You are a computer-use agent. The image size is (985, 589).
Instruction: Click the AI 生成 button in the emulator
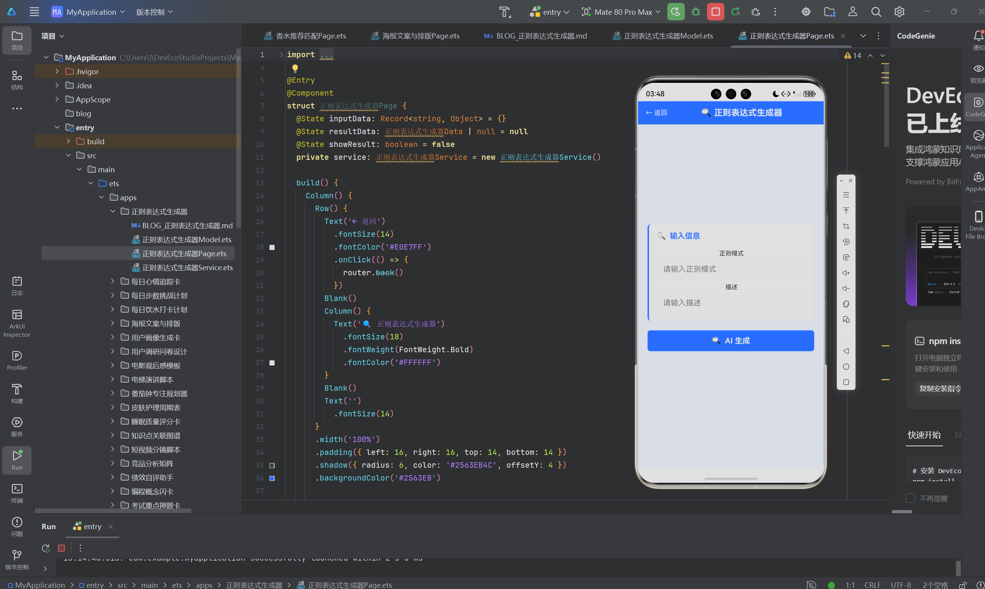[x=731, y=341]
